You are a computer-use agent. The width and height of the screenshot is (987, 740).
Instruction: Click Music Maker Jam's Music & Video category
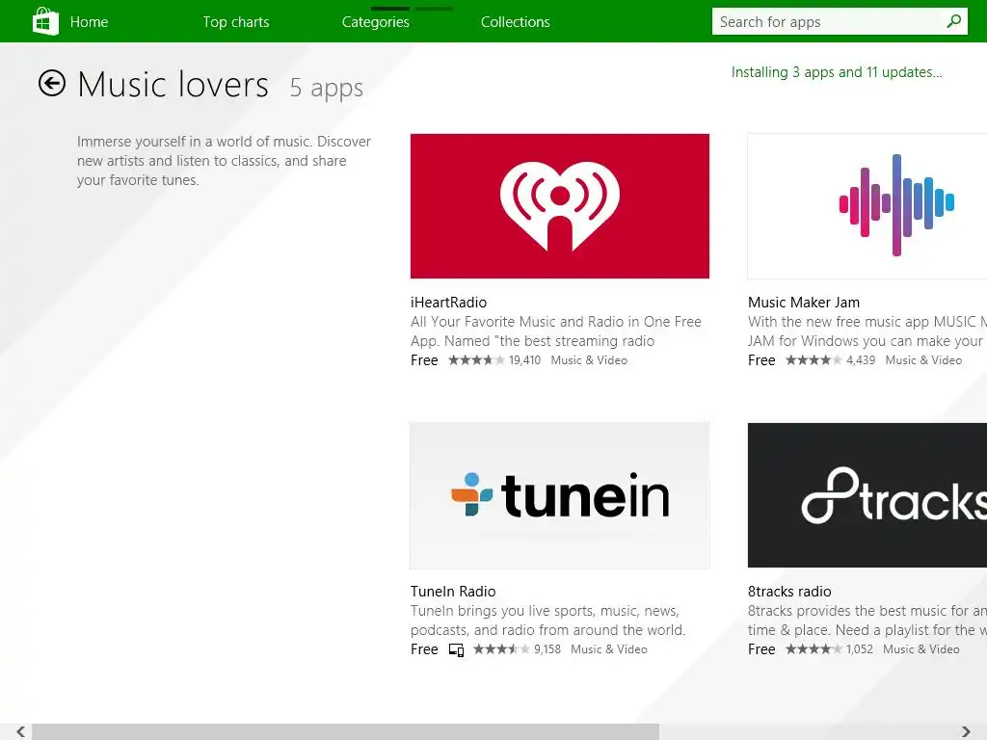point(923,360)
